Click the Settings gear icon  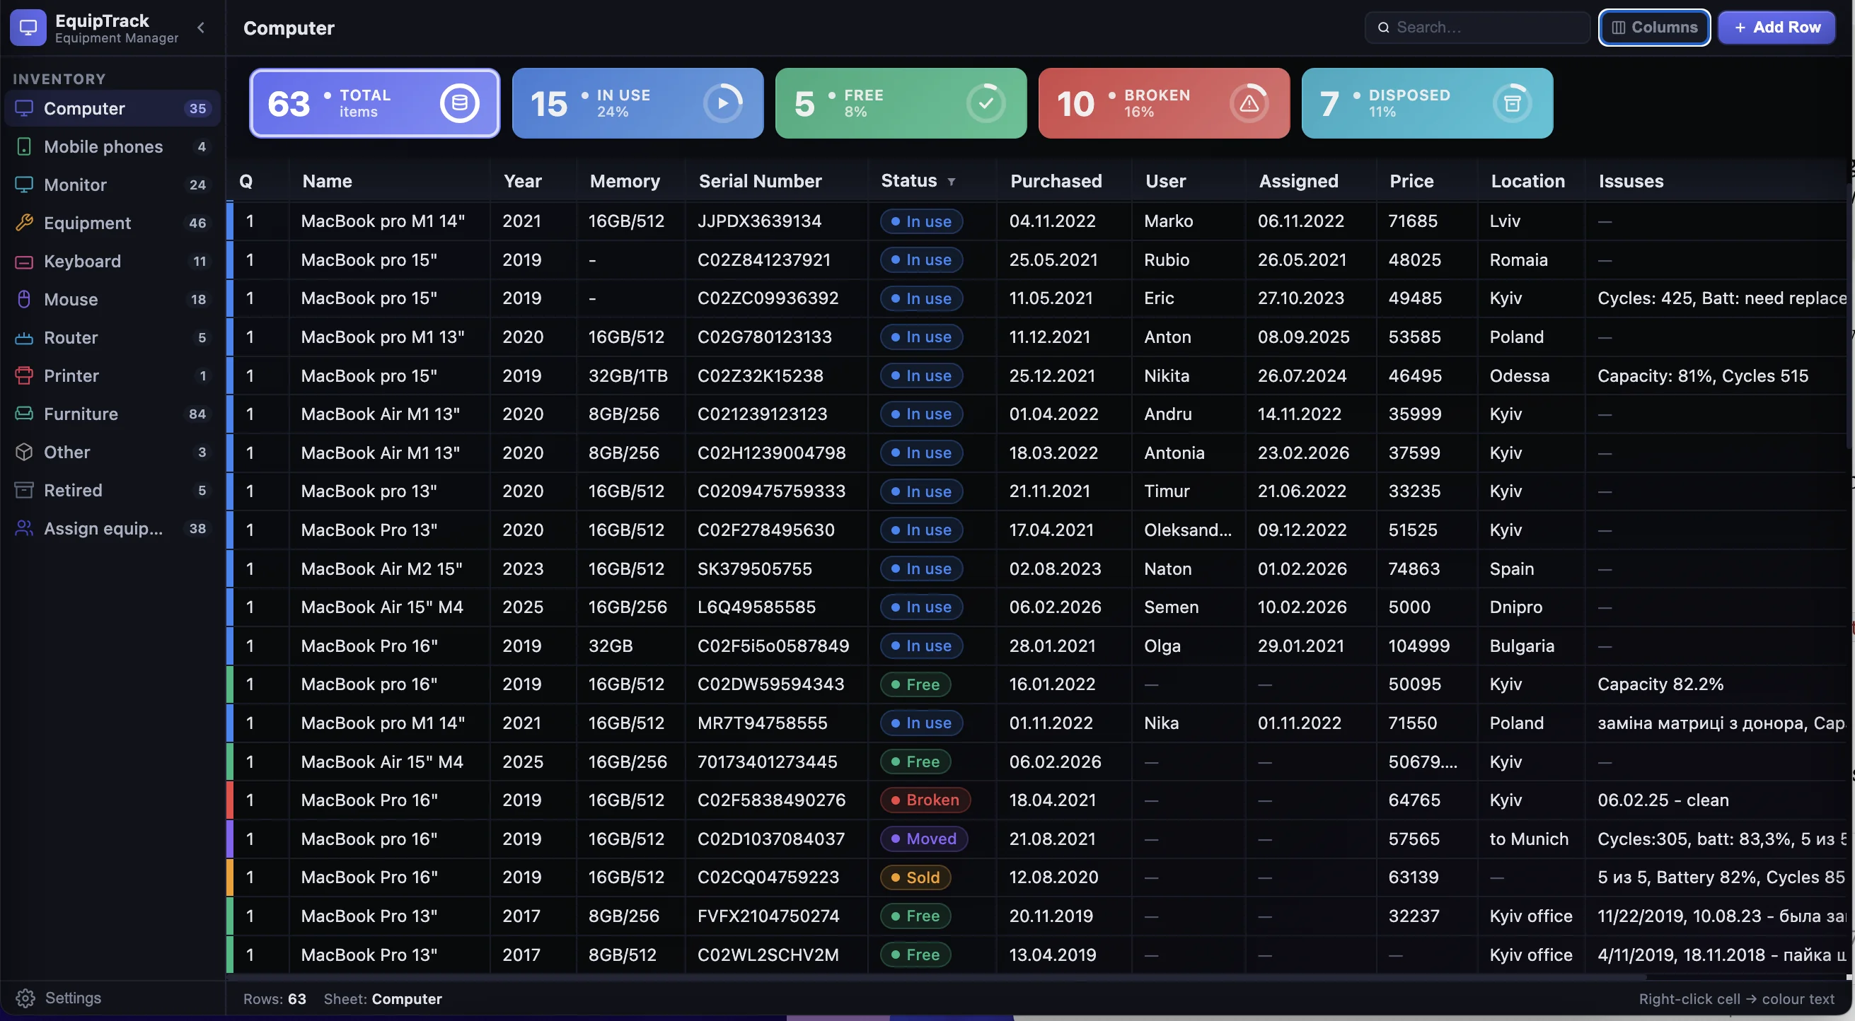25,998
